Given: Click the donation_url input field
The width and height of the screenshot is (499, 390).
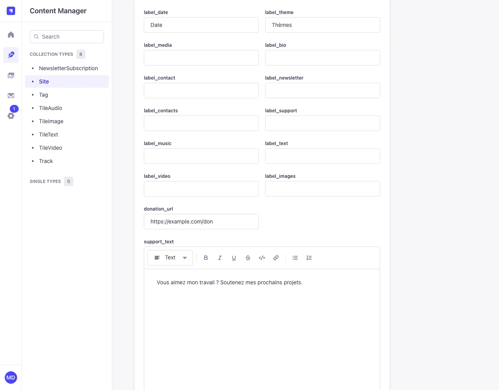Looking at the screenshot, I should [x=201, y=222].
